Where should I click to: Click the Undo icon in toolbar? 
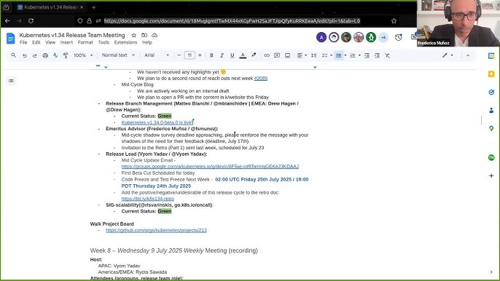(x=25, y=55)
